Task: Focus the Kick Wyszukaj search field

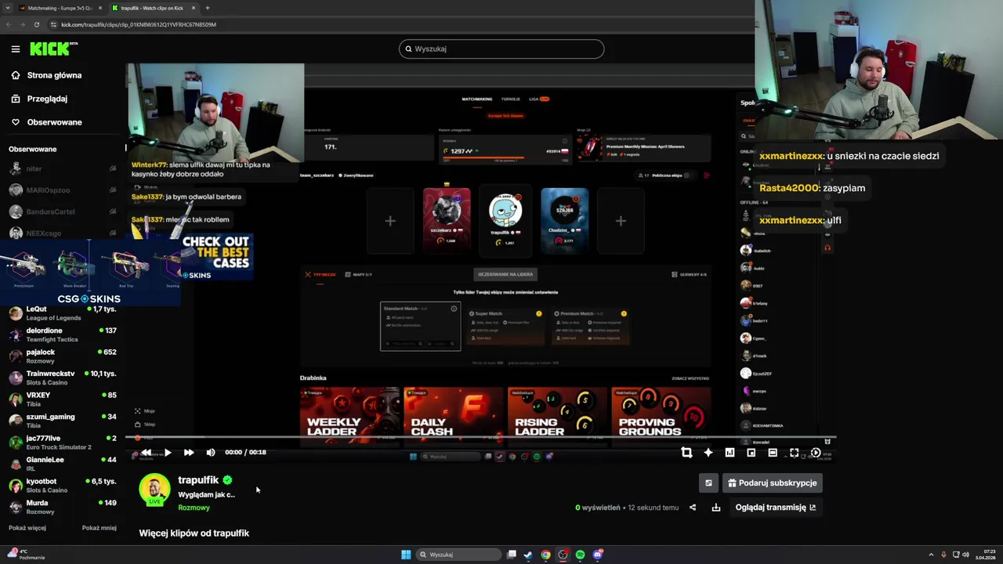Action: [x=501, y=49]
